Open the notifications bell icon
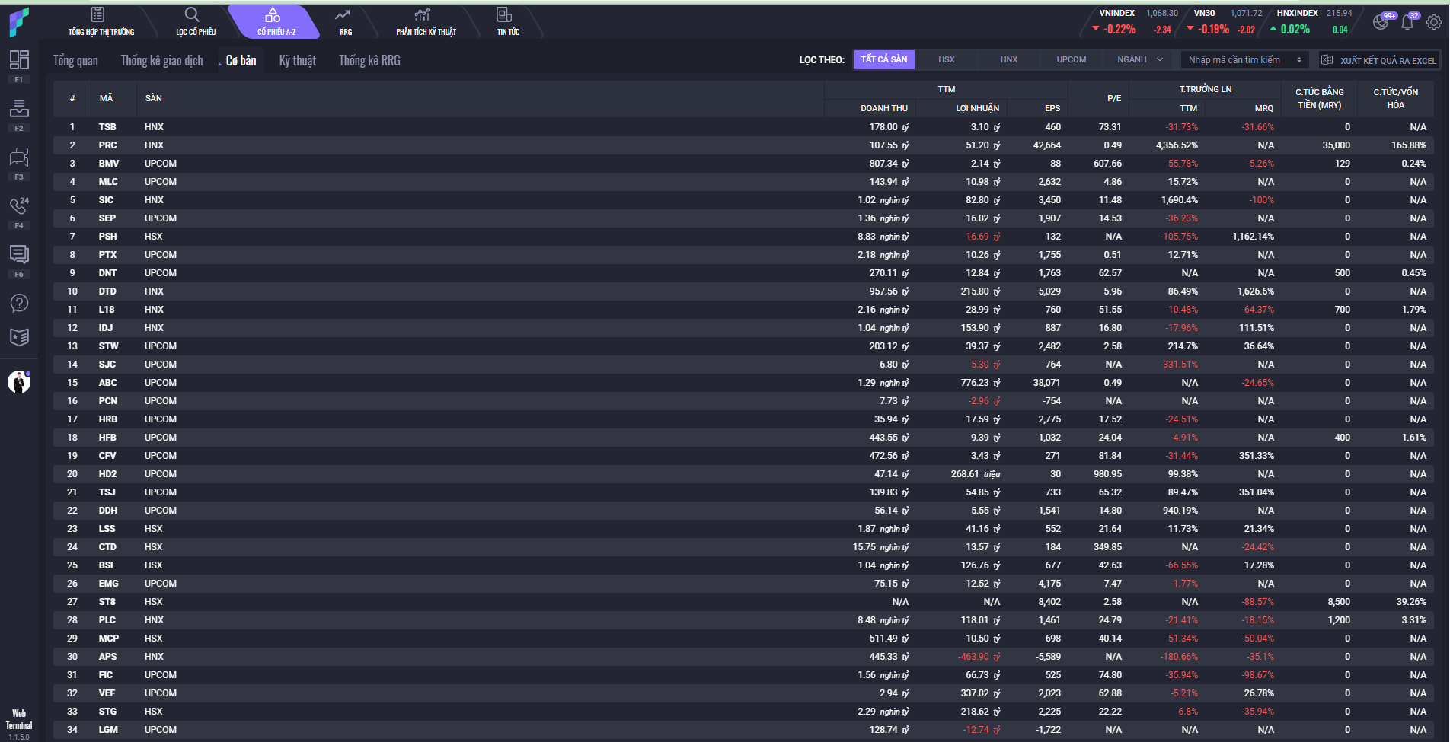 tap(1407, 22)
